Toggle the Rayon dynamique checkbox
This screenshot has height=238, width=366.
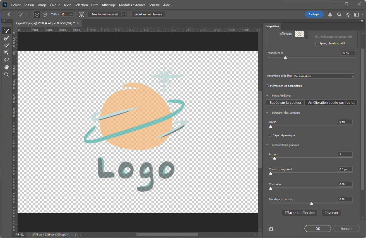[270, 135]
